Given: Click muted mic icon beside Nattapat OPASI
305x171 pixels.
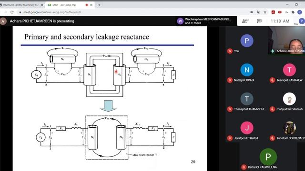Looking at the screenshot, I should click(x=230, y=80).
